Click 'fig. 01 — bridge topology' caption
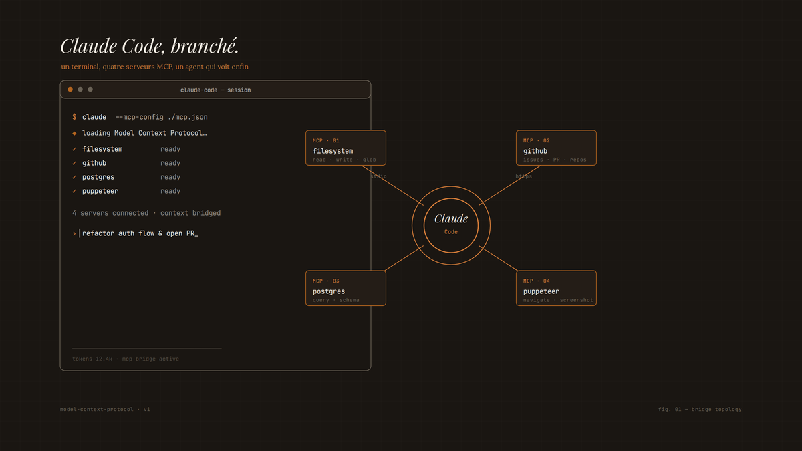 pyautogui.click(x=700, y=409)
